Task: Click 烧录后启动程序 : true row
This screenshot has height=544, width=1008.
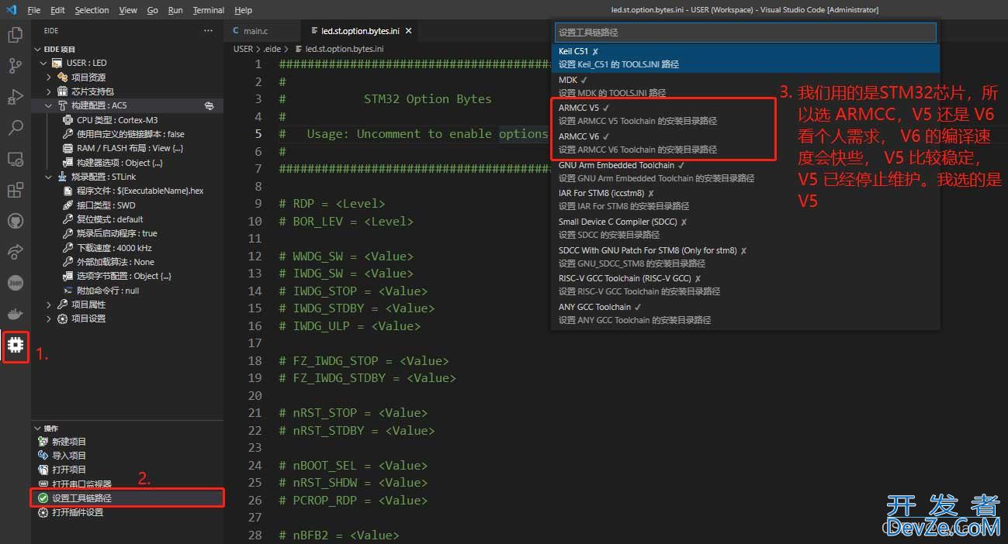Action: (x=128, y=233)
